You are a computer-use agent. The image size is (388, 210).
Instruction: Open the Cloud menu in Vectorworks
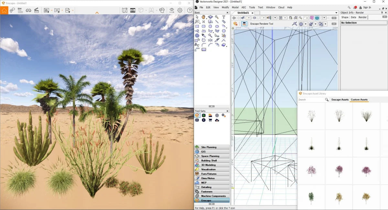pos(281,7)
